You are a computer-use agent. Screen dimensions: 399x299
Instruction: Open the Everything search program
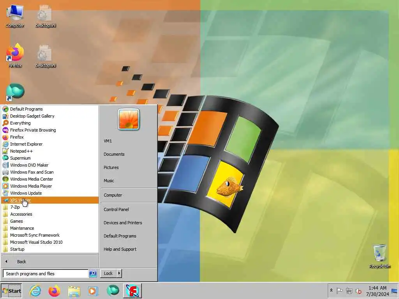pyautogui.click(x=50, y=123)
